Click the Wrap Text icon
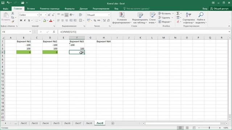This screenshot has height=130, width=232. pos(80,15)
